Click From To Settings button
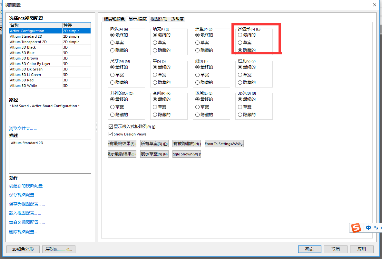The width and height of the screenshot is (382, 259). point(224,144)
